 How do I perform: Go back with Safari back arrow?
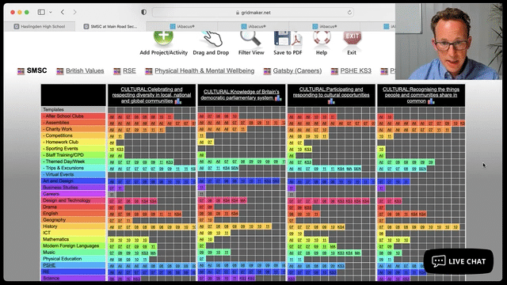(x=63, y=13)
